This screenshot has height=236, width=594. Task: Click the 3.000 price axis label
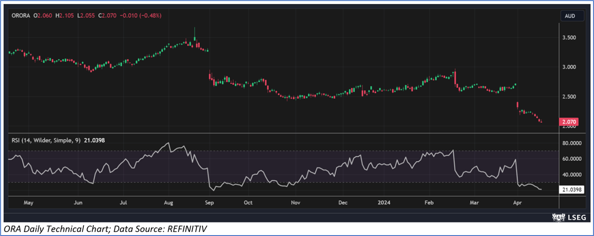point(569,67)
